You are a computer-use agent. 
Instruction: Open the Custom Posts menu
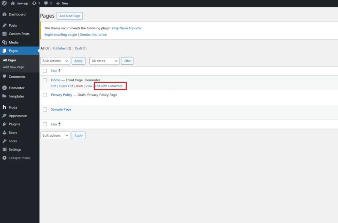tap(19, 34)
